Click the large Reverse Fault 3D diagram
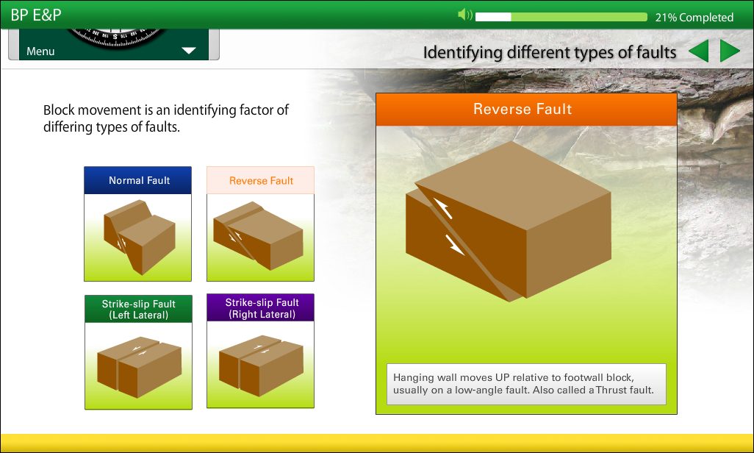Screen dimensions: 754x453 click(509, 221)
